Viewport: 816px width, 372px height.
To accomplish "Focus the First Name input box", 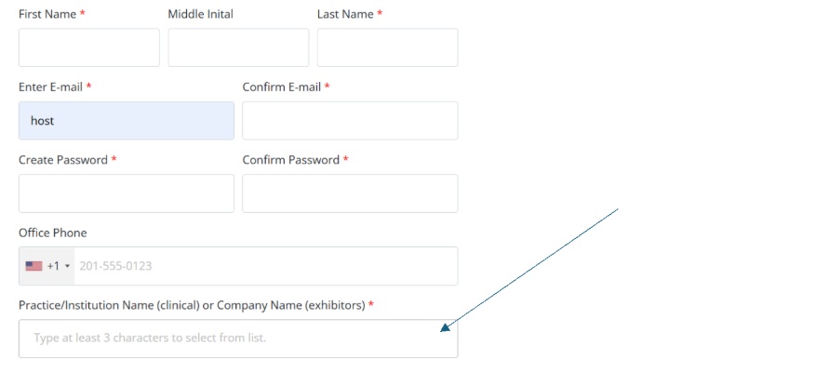I will 89,47.
